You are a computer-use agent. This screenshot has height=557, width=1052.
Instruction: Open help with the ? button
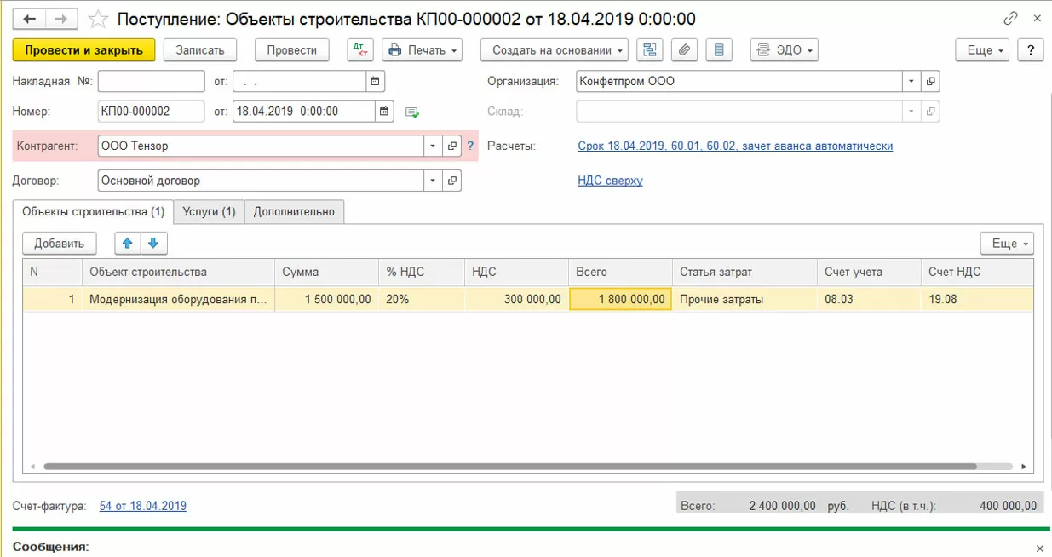(x=1031, y=50)
